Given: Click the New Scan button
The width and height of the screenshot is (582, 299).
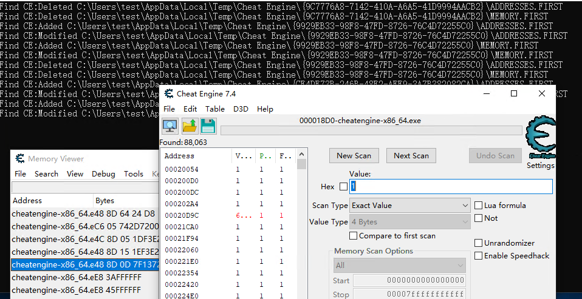Looking at the screenshot, I should 354,156.
